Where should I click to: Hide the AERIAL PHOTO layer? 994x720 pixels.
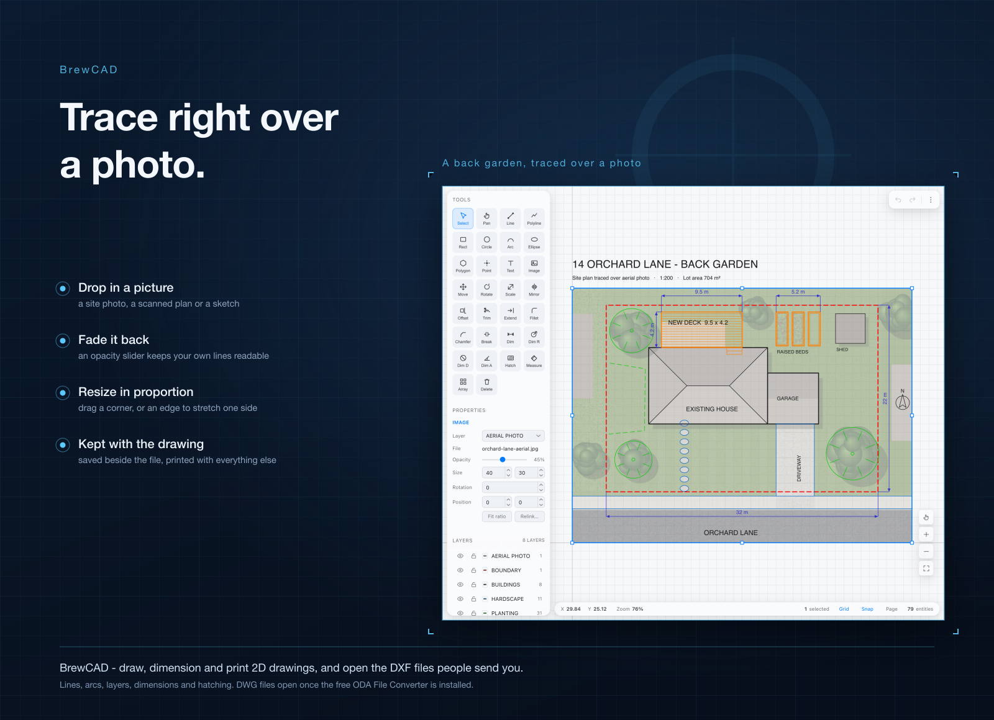[x=460, y=556]
